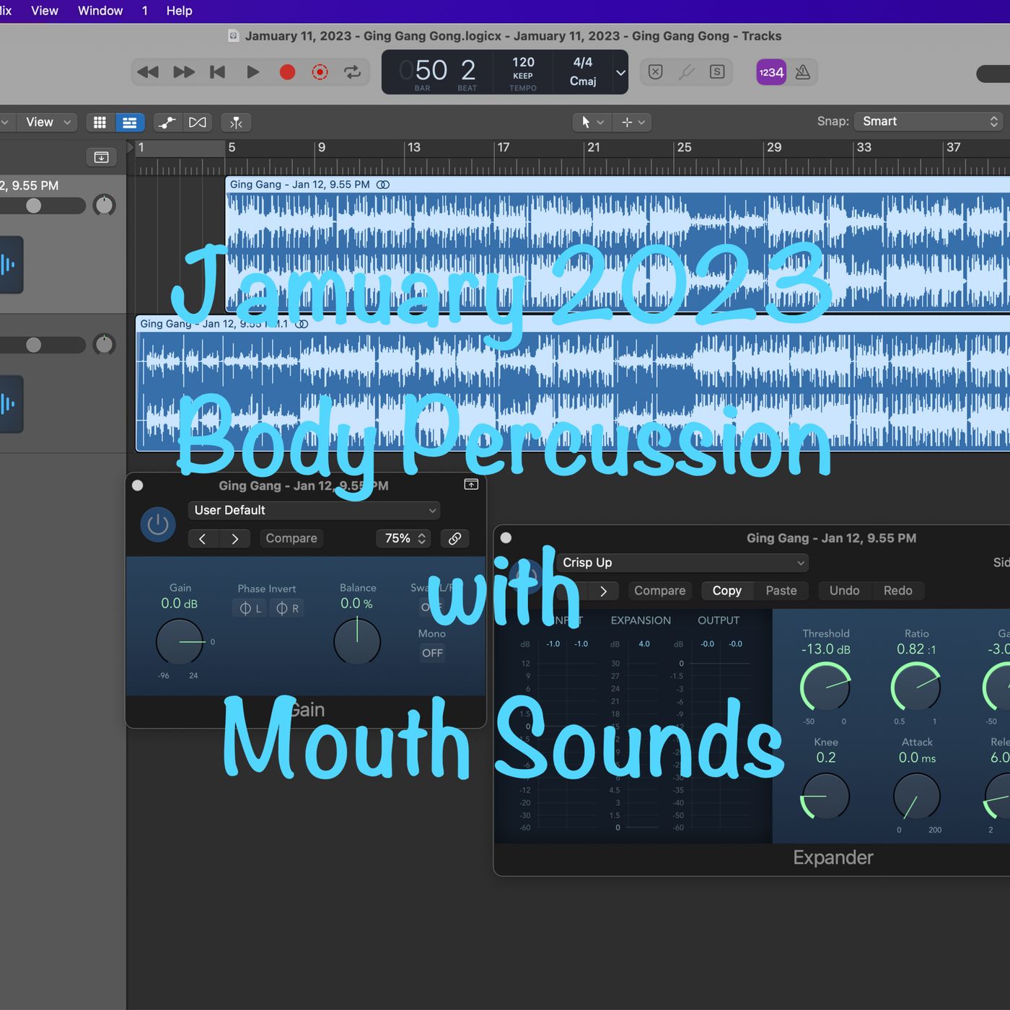1010x1010 pixels.
Task: Open the Window menu
Action: [100, 10]
